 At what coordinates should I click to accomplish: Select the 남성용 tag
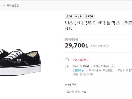pos(69,16)
